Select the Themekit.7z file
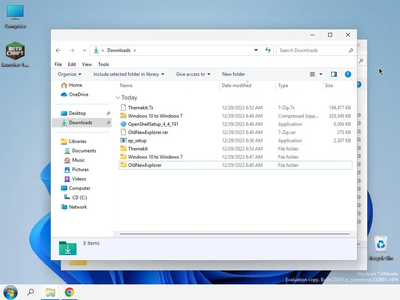This screenshot has width=400, height=300. click(x=236, y=108)
